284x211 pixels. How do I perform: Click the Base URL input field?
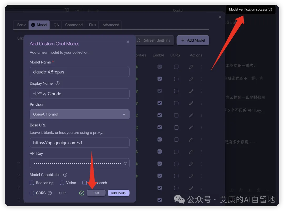(79, 143)
